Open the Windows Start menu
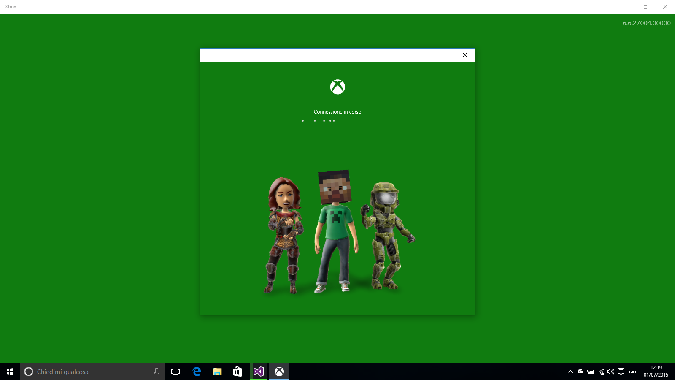Screen dimensions: 675x380 [x=10, y=372]
